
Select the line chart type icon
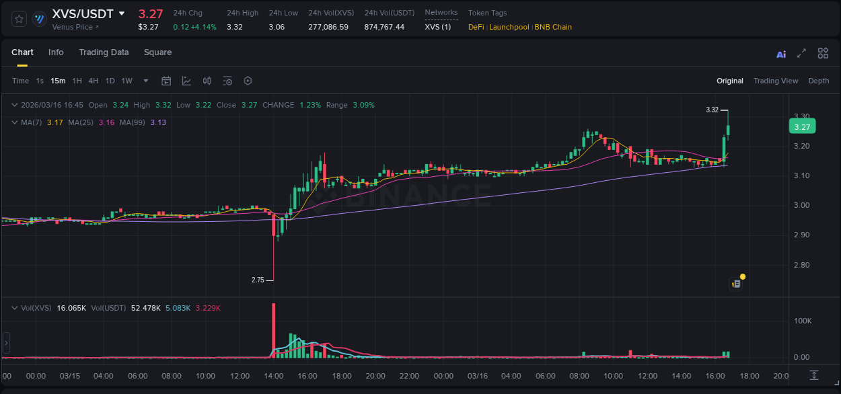pyautogui.click(x=186, y=80)
